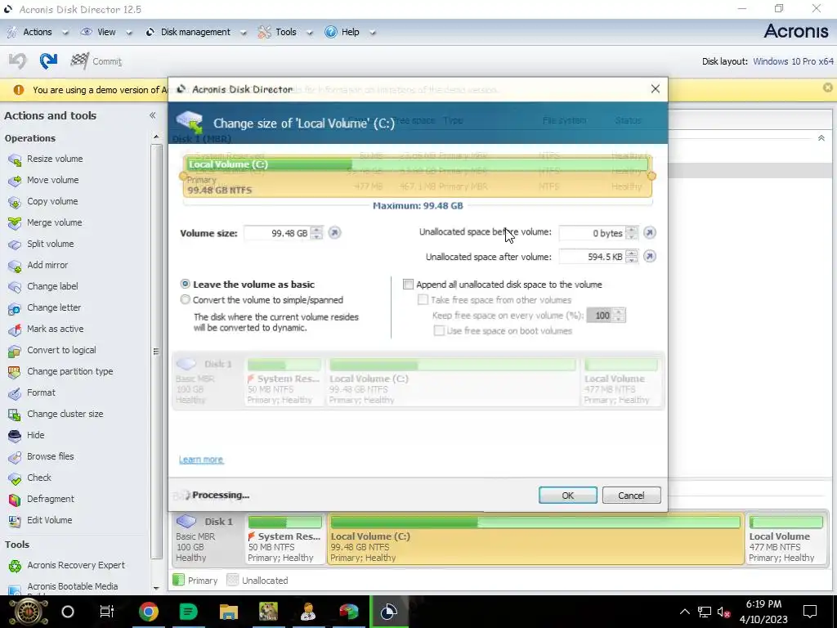
Task: Click the Windows 10 Pro x64 disk layout link
Action: (x=793, y=61)
